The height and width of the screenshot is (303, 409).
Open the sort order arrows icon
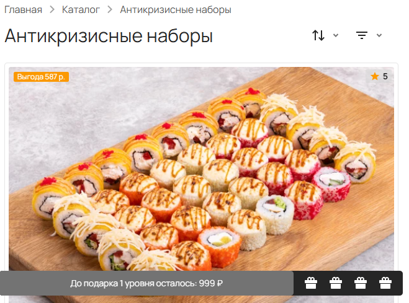point(318,35)
